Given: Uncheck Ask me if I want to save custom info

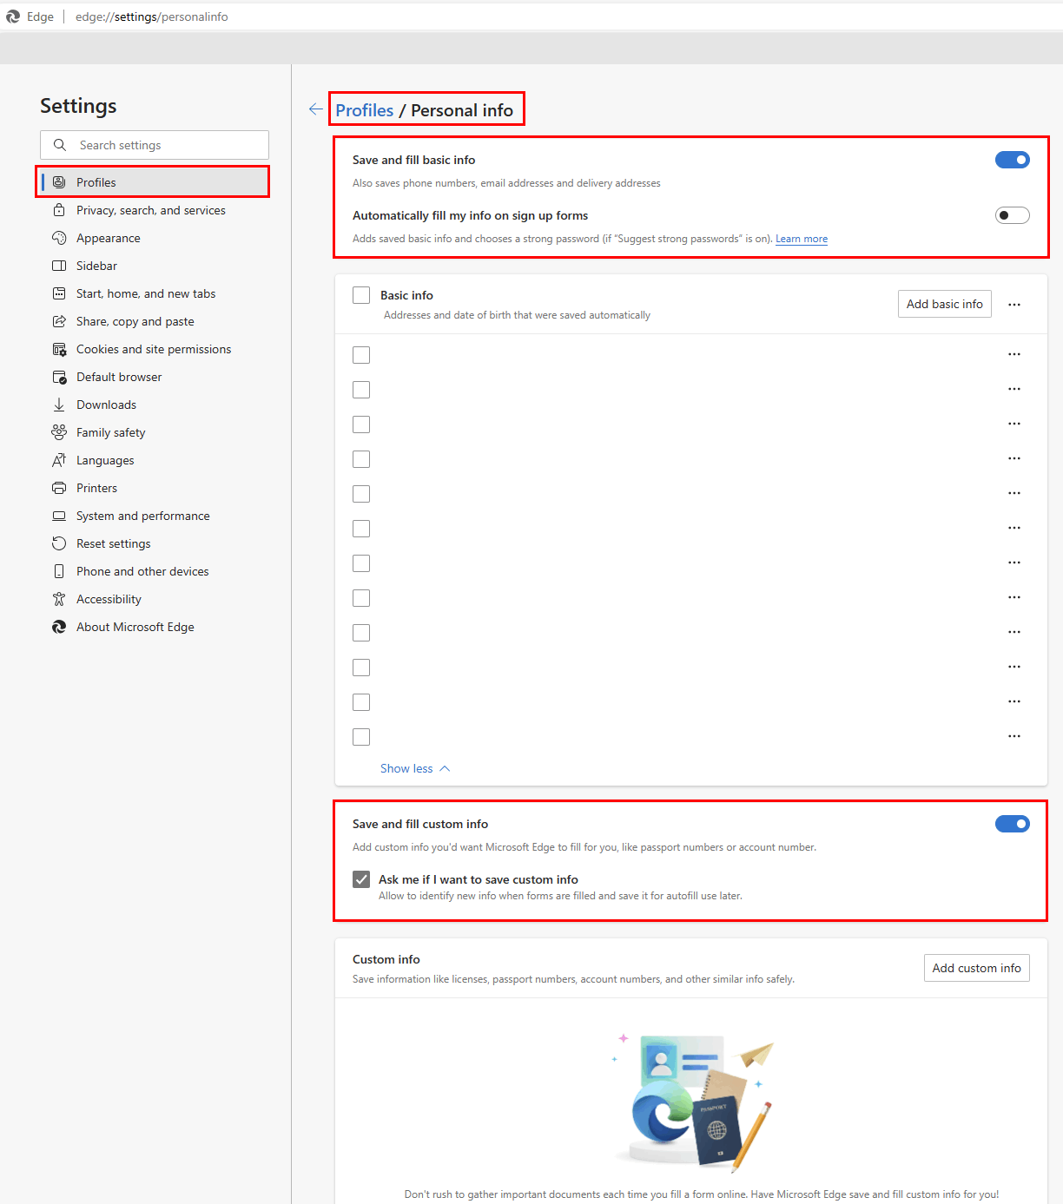Looking at the screenshot, I should (x=361, y=879).
